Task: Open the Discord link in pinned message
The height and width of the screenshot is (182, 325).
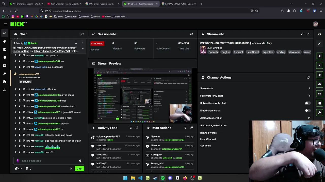Action: point(52,51)
